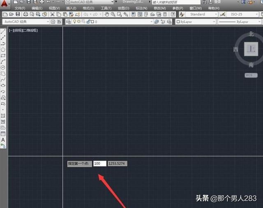Viewport: 263px width, 208px height.
Task: Click the Pan hand icon
Action: [x=107, y=14]
